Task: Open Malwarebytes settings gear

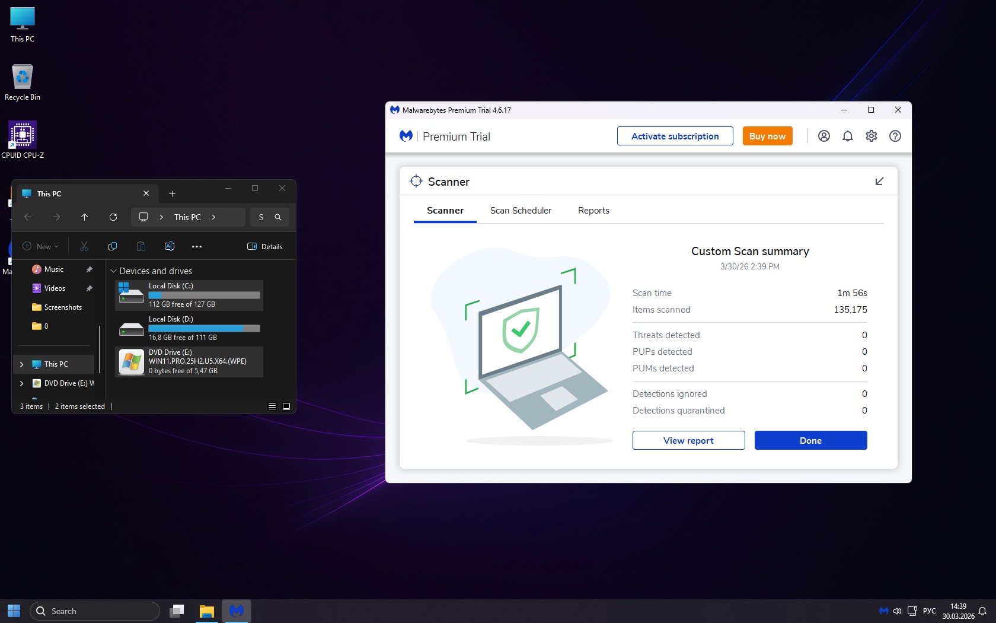Action: tap(871, 136)
